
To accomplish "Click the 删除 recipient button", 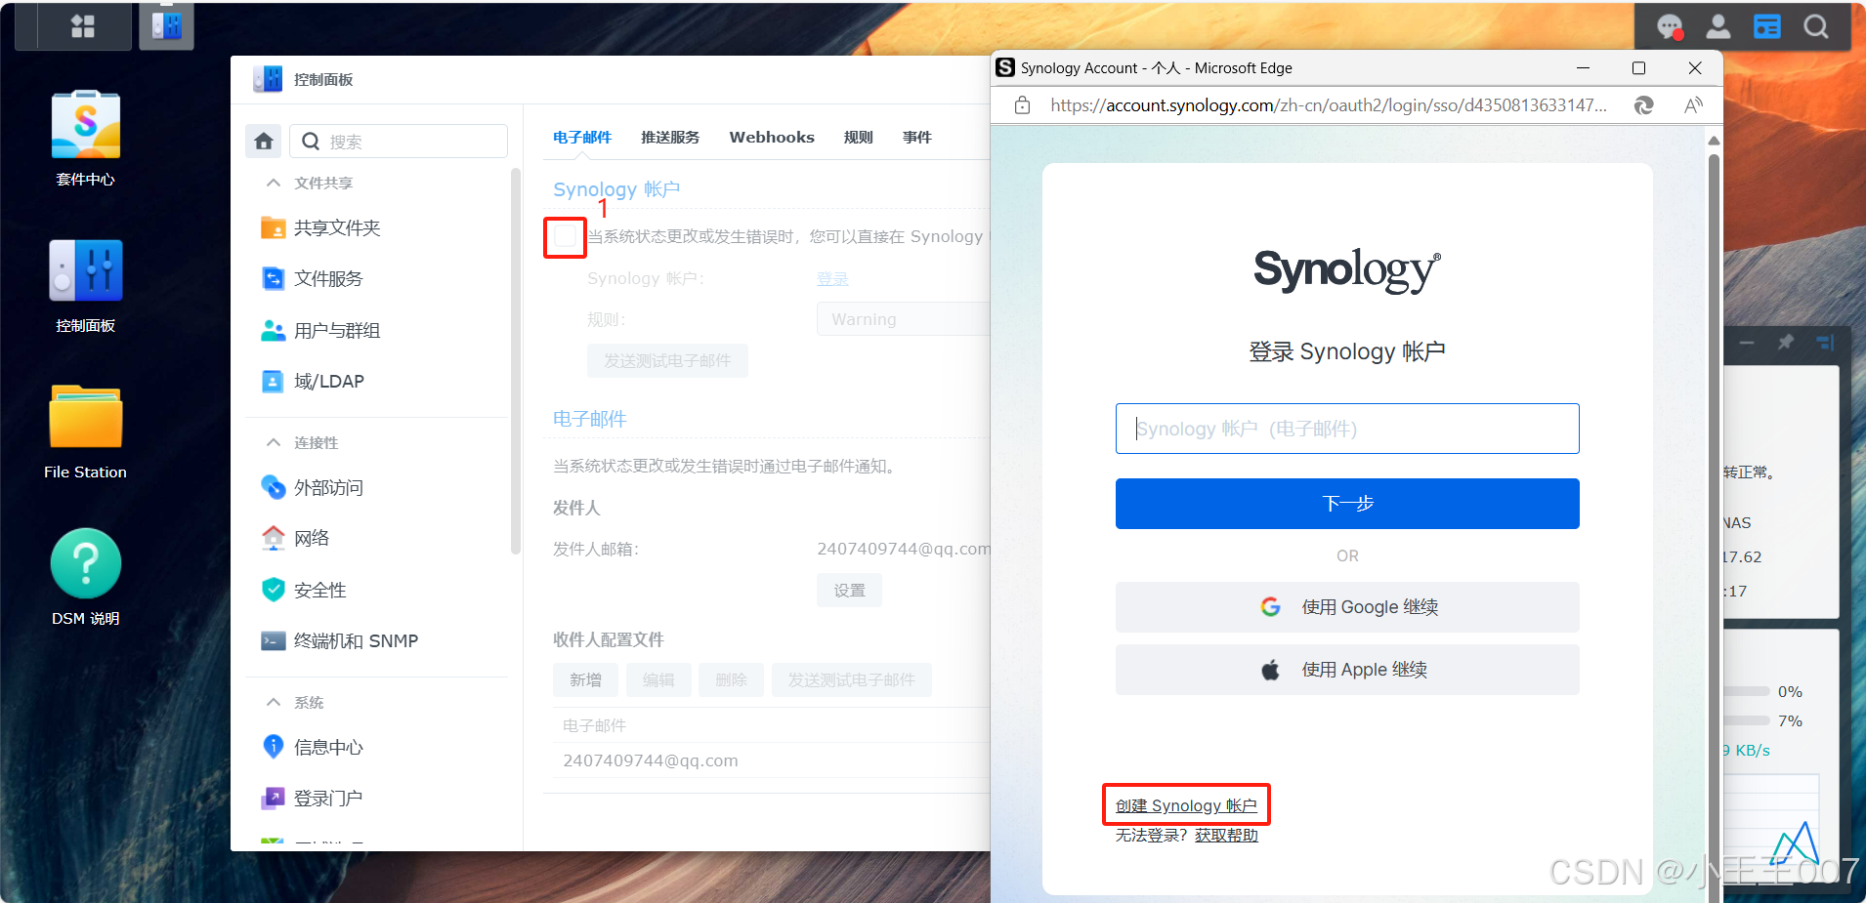I will pyautogui.click(x=731, y=679).
